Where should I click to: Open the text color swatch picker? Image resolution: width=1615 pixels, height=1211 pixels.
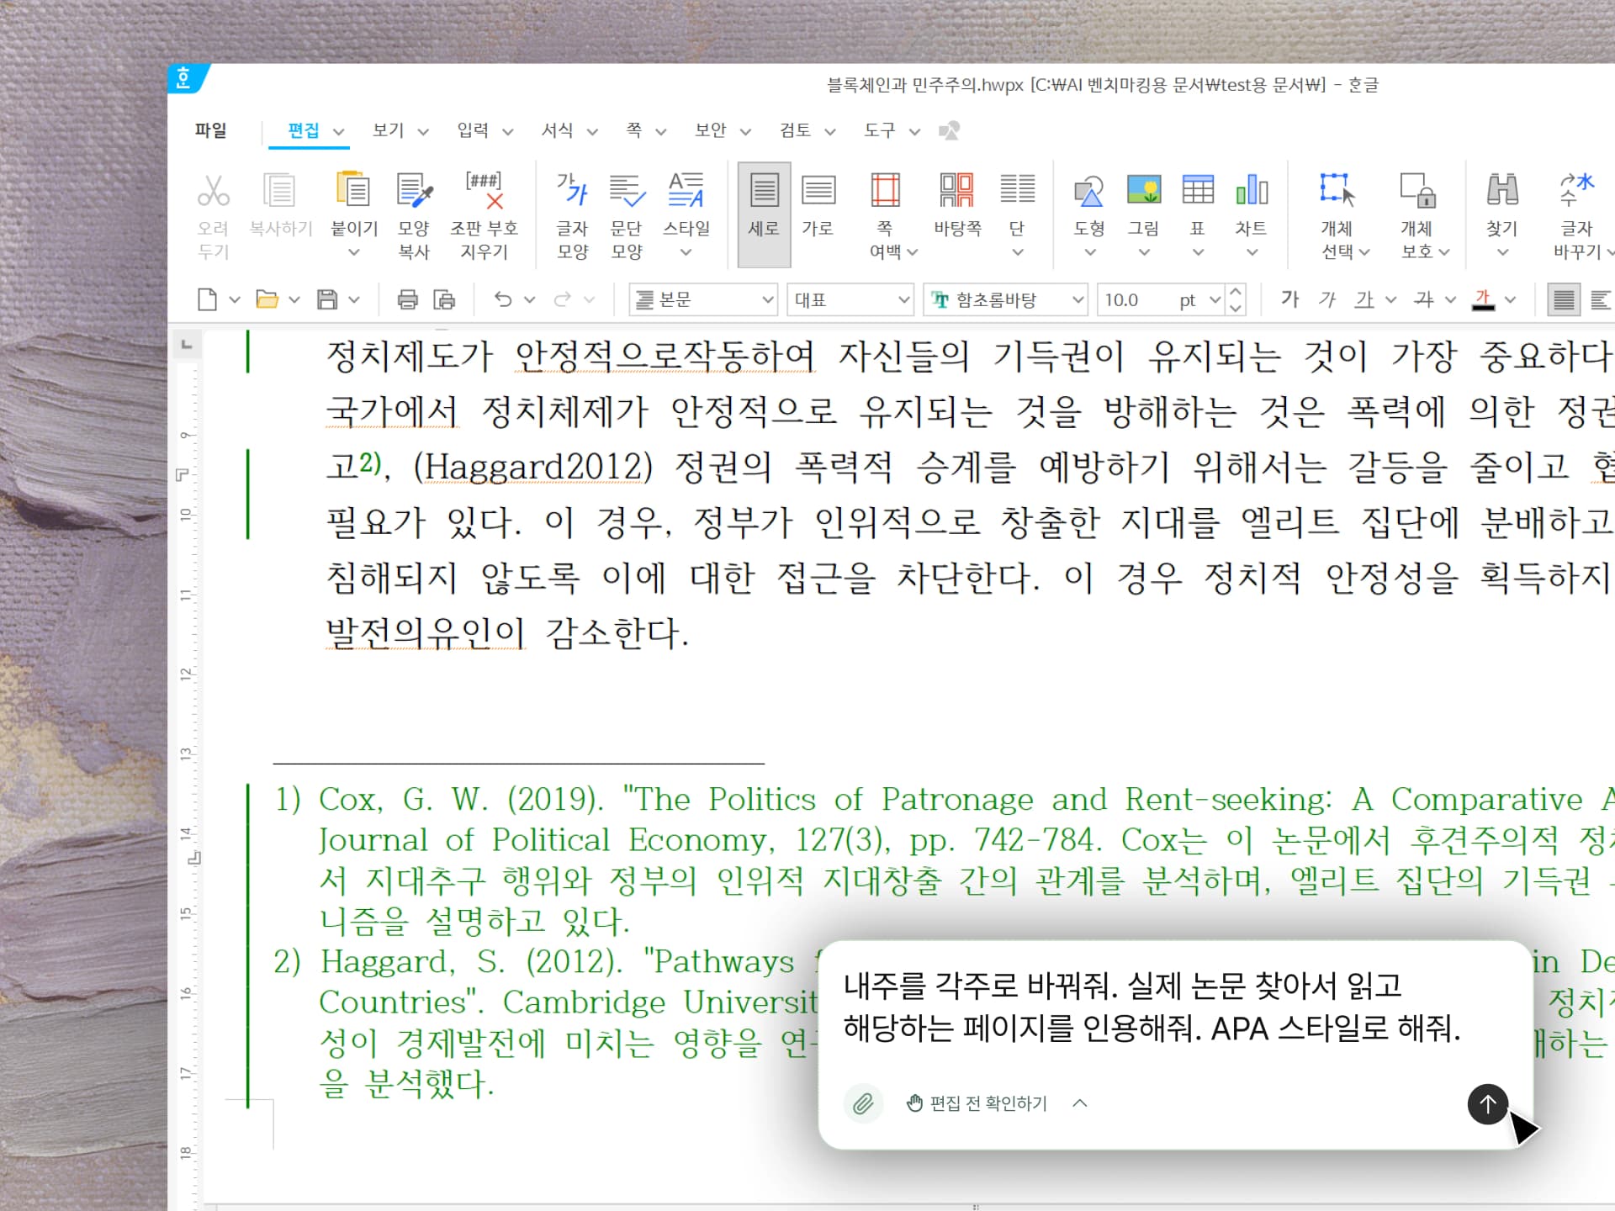click(1484, 299)
